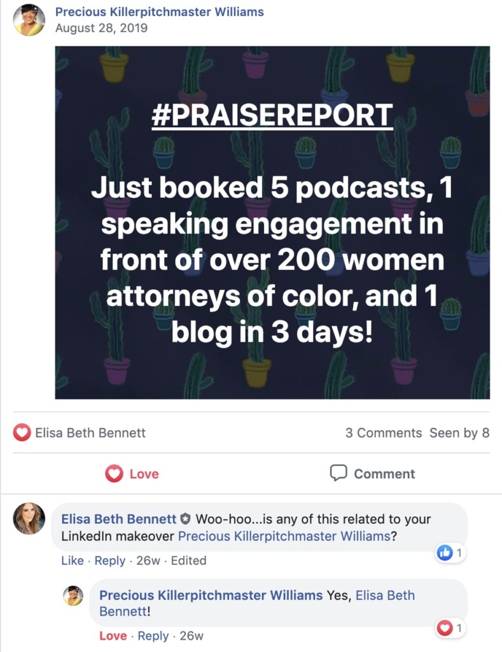Click Elisa Beth Bennett's comment avatar
This screenshot has width=502, height=652.
[x=29, y=518]
